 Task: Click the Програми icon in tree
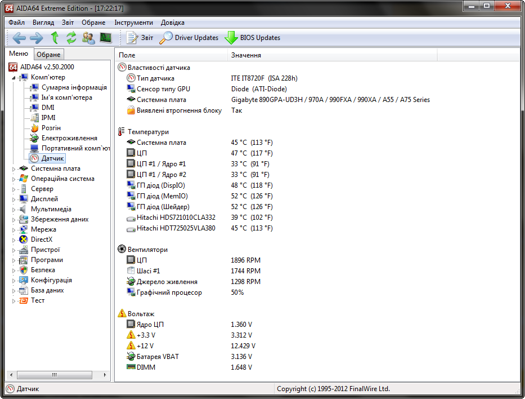24,260
